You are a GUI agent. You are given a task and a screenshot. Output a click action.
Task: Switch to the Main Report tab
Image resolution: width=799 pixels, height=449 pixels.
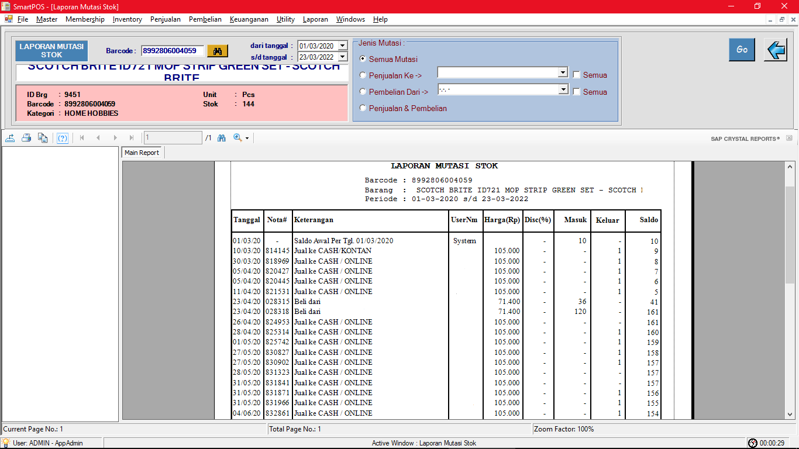point(142,153)
